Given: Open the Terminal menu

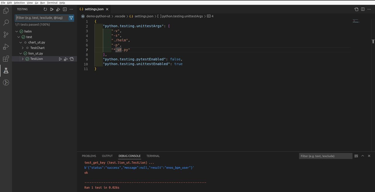Looking at the screenshot, I should coord(52,3).
